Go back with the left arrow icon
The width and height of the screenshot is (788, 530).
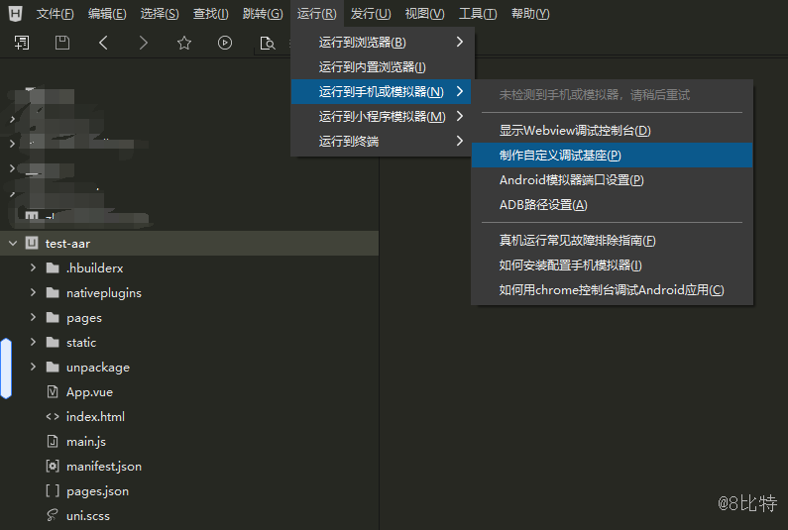coord(103,43)
